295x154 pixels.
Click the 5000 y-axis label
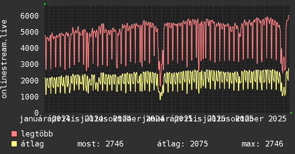click(29, 32)
